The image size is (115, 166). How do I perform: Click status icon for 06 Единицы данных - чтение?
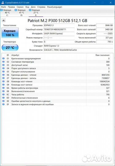coord(3,75)
